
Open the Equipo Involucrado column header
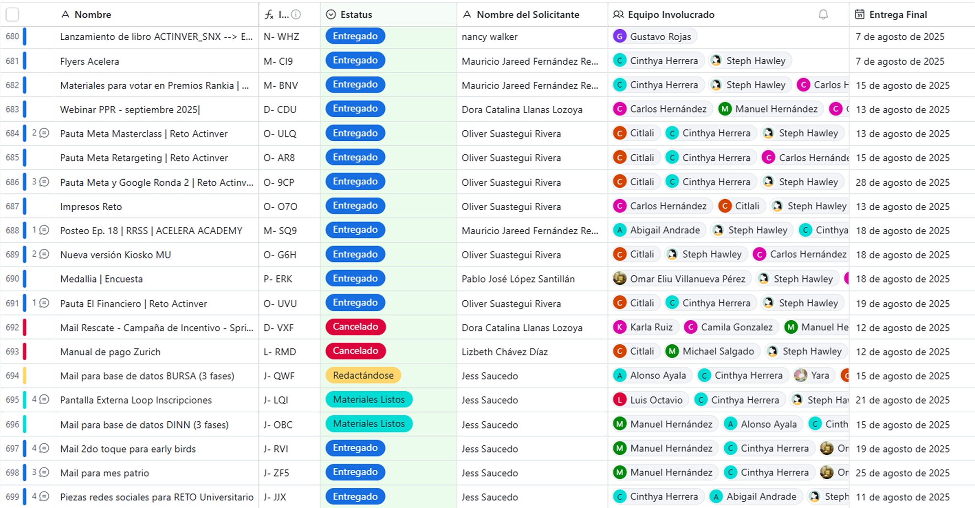[x=671, y=15]
